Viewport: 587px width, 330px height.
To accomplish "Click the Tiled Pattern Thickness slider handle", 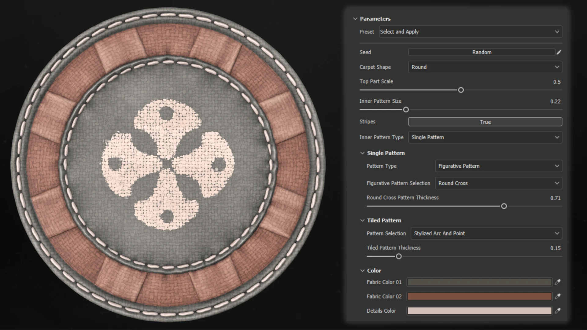I will click(399, 256).
